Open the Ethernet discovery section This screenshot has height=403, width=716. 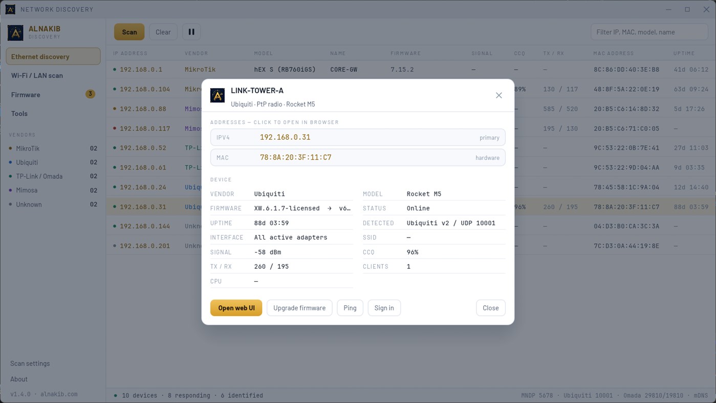coord(53,56)
